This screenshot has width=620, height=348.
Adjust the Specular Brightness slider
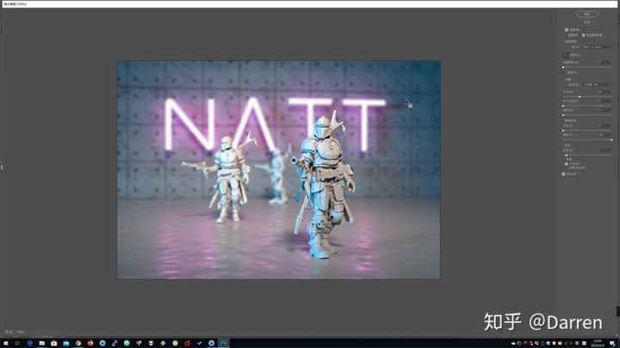[x=586, y=131]
